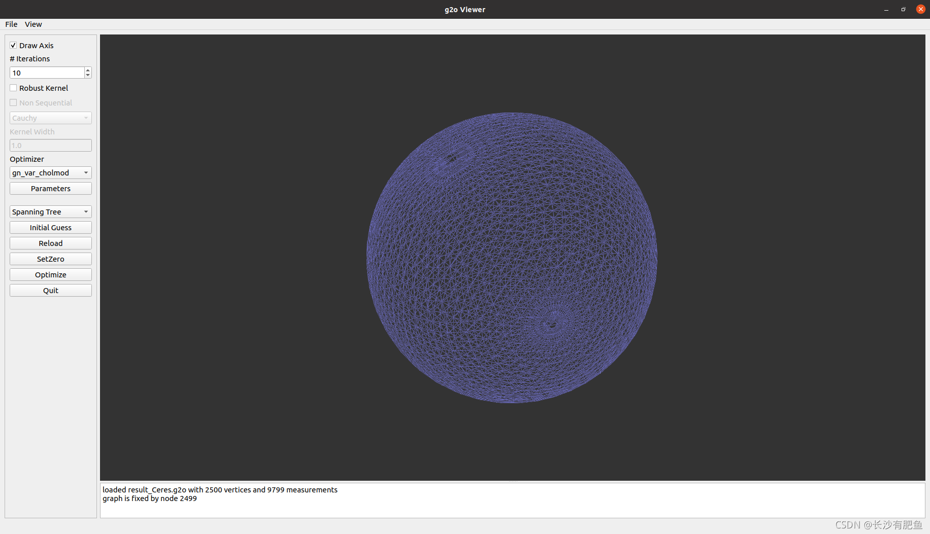Click the SetZero button
The height and width of the screenshot is (534, 930).
pyautogui.click(x=51, y=259)
